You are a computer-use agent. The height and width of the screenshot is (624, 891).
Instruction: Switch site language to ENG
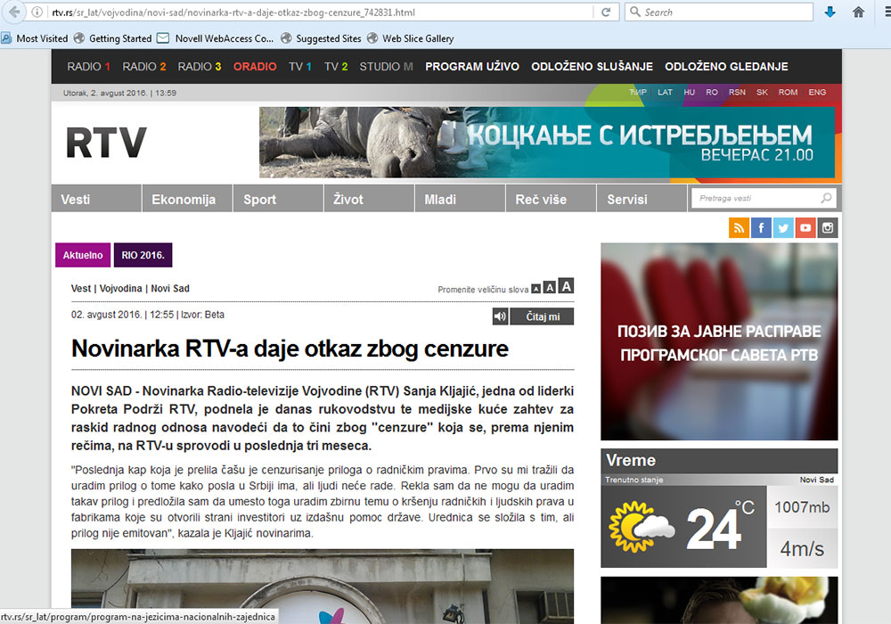pyautogui.click(x=817, y=92)
